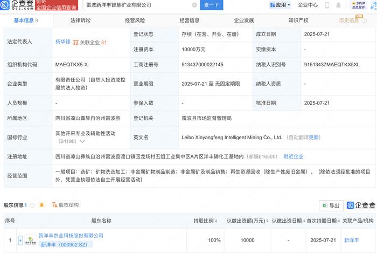The height and width of the screenshot is (254, 377).
Task: Select the 组织机构代码 value MAEQTKX5-X
Action: coord(72,65)
